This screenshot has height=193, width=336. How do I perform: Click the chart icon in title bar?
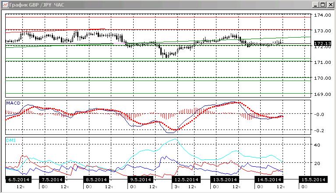5,4
